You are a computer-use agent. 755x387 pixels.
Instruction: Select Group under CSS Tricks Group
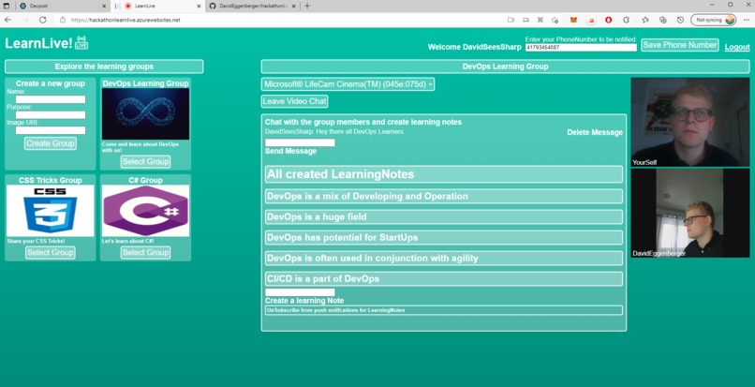coord(50,252)
